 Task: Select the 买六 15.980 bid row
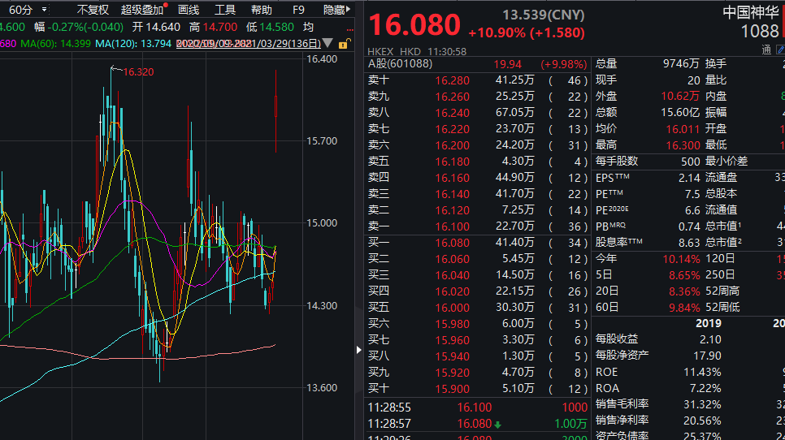478,324
